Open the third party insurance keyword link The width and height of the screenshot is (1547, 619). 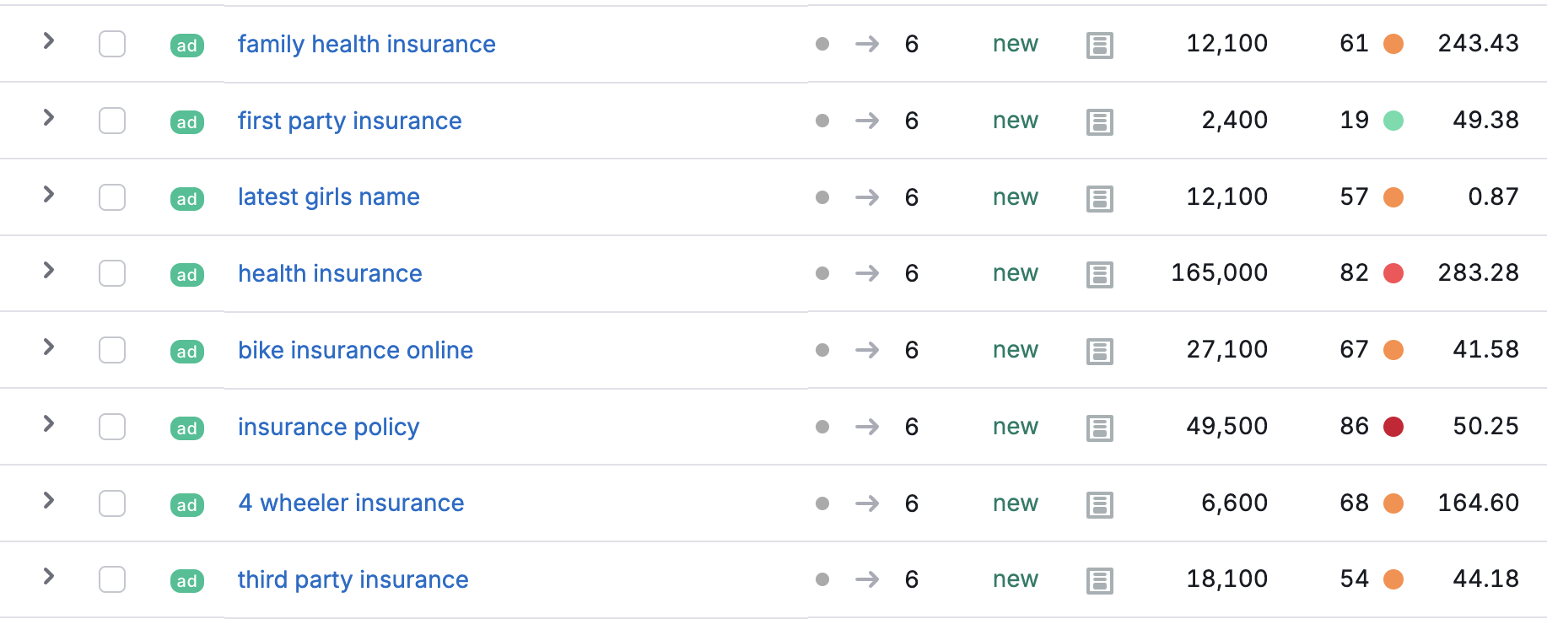point(353,579)
